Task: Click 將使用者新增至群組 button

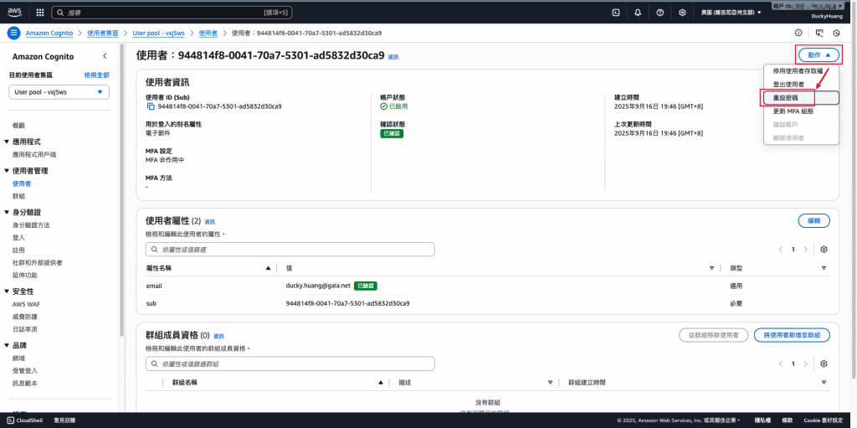Action: 792,335
